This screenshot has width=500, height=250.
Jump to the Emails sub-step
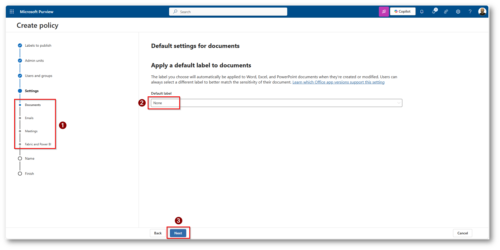[x=29, y=118]
